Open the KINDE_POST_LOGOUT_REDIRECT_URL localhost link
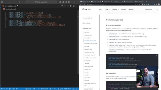The image size is (161, 90). 47,23
